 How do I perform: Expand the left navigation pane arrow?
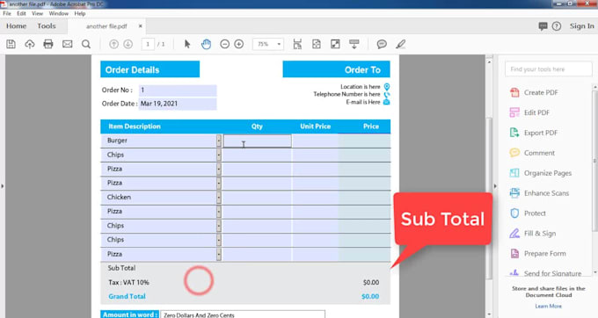3,186
